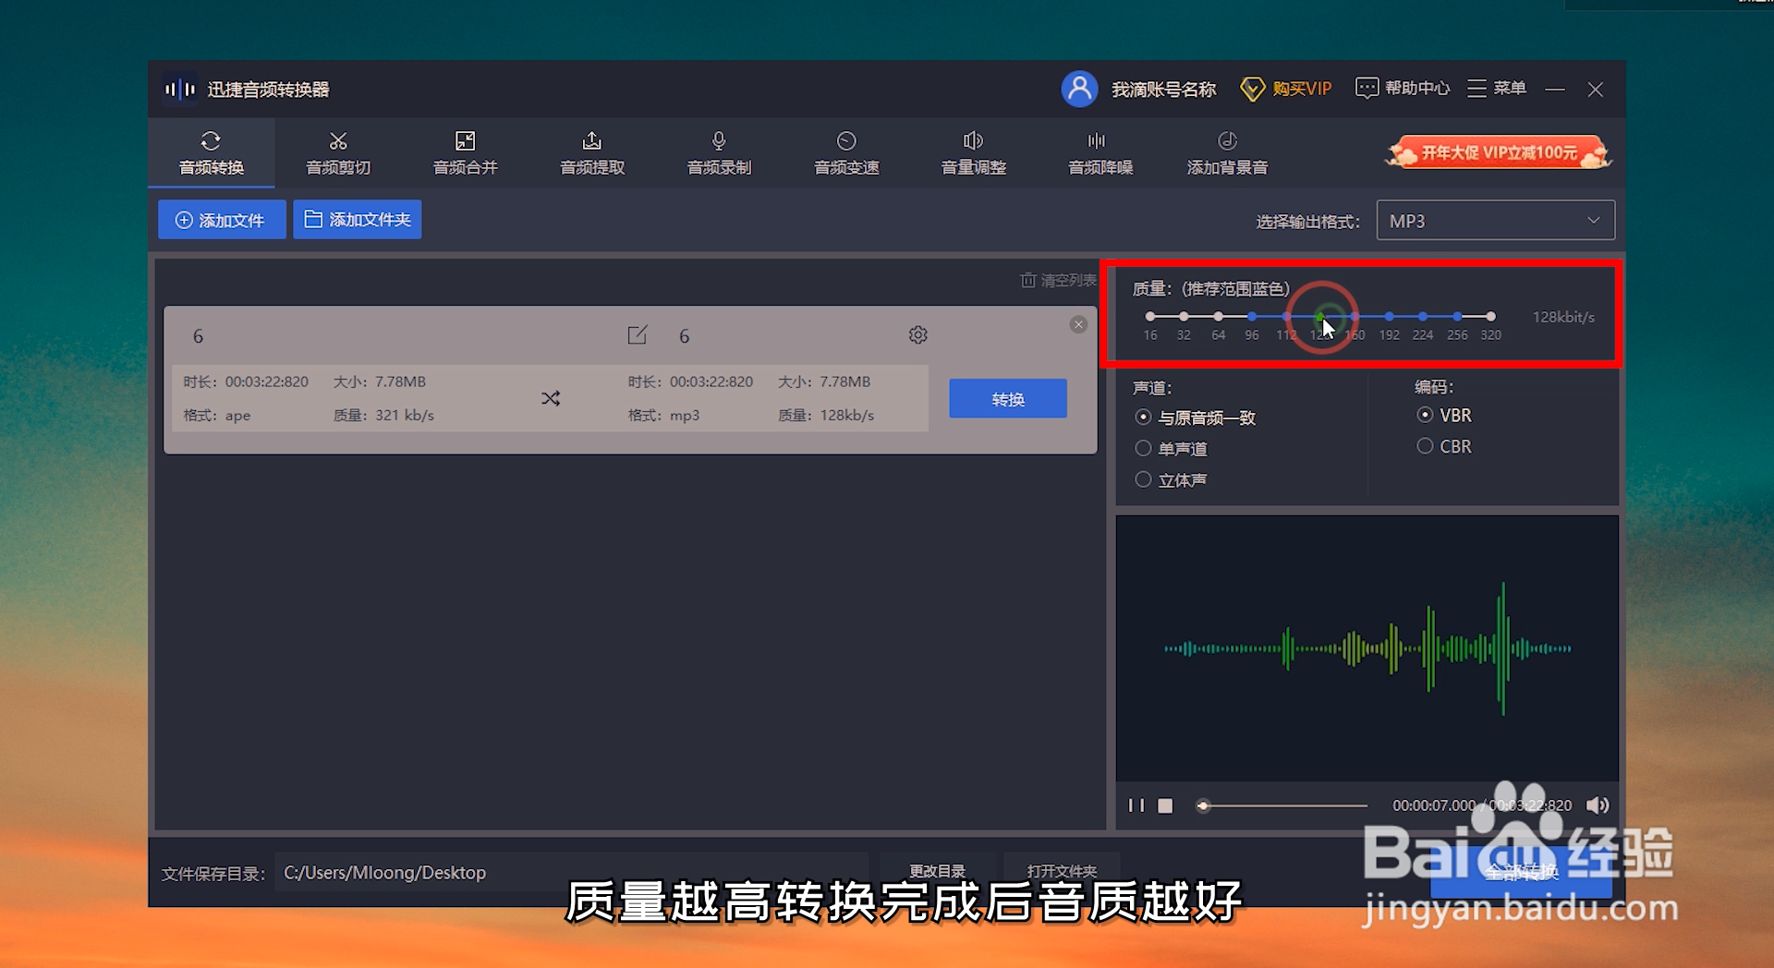
Task: Open the 帮助中心 help center
Action: 1402,89
